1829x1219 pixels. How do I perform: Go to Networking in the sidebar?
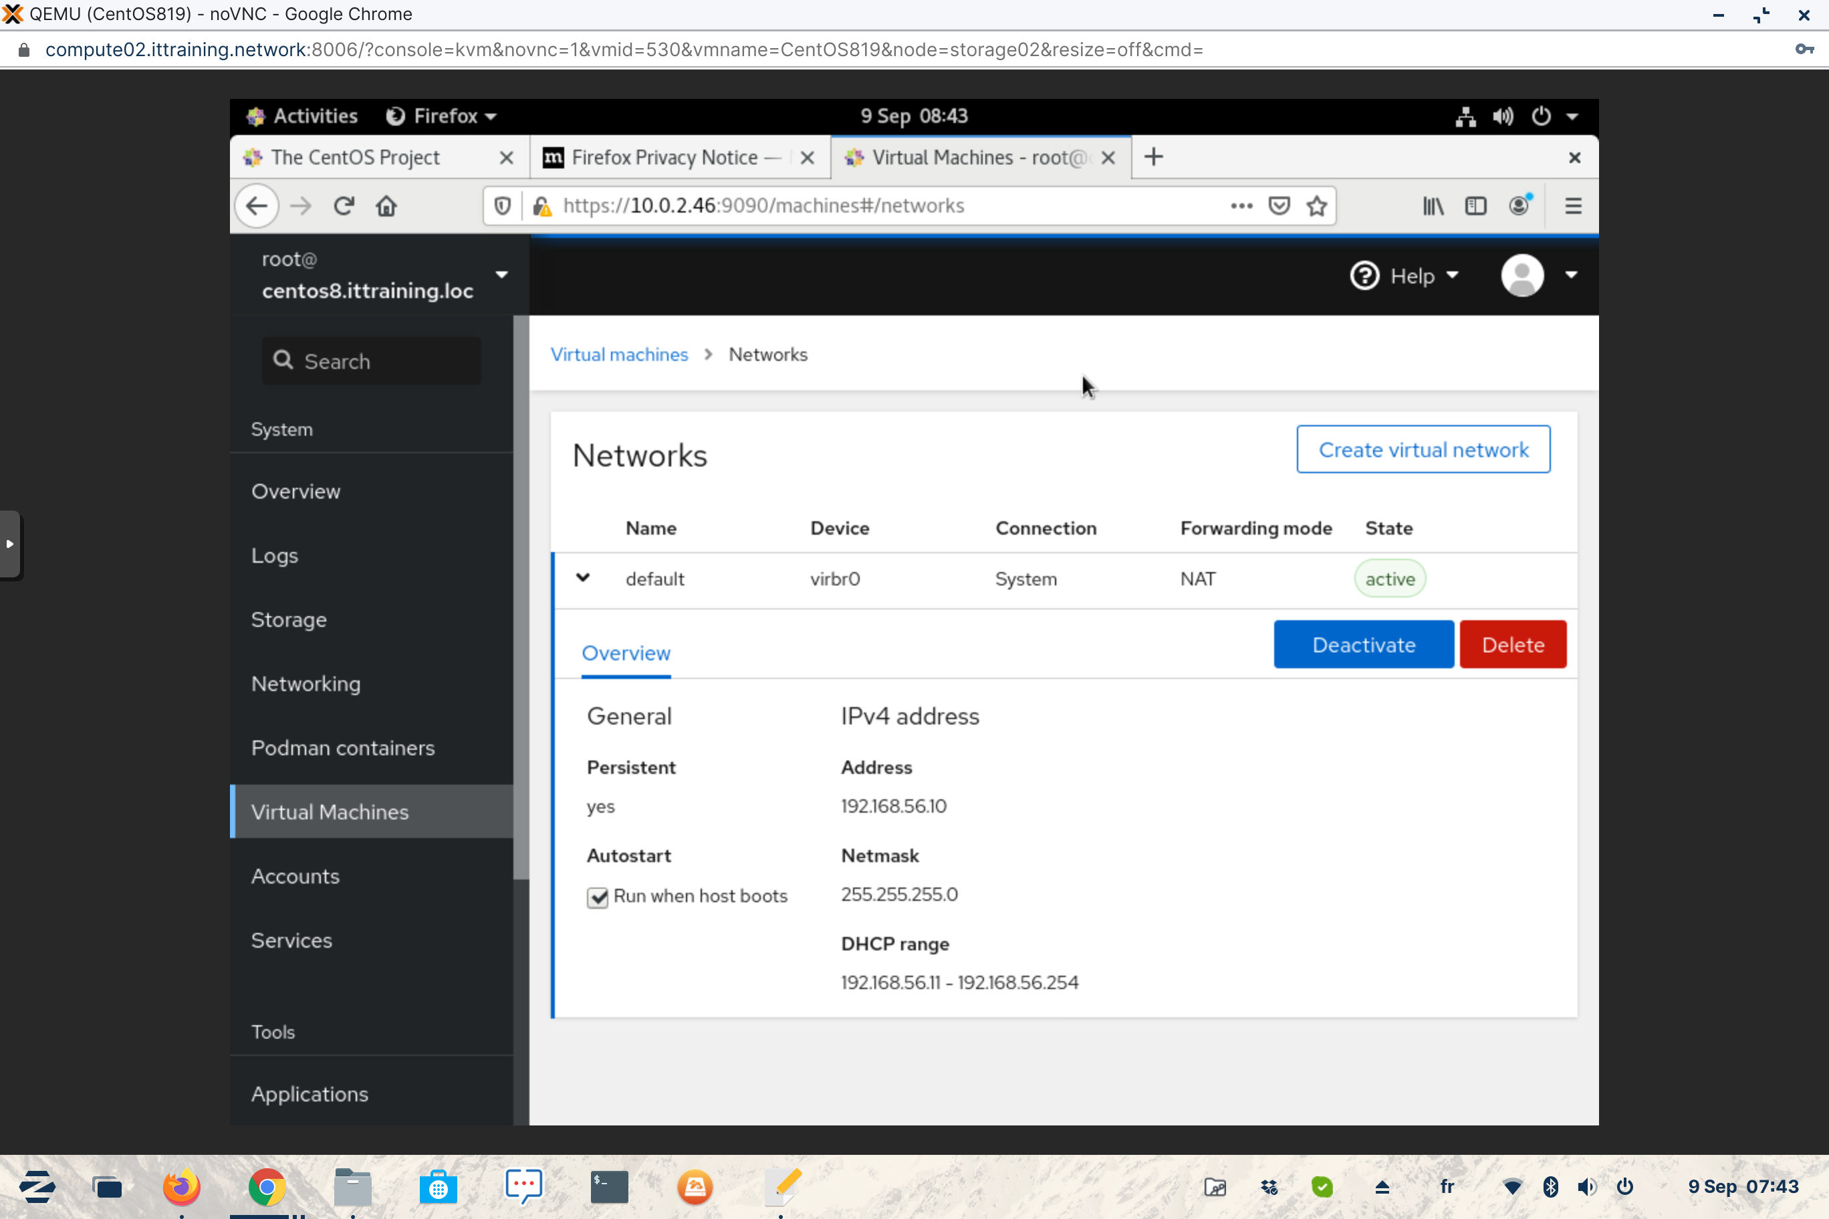click(306, 684)
